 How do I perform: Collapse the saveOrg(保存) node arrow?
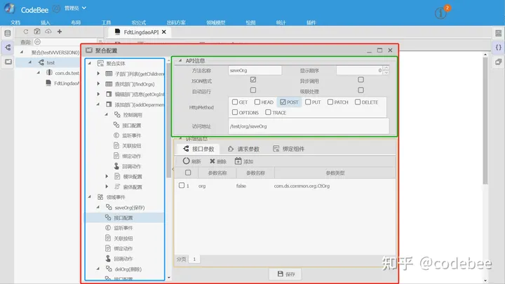98,208
